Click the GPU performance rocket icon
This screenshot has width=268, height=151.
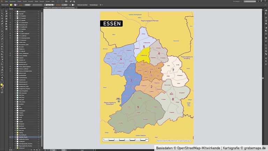click(x=70, y=1)
